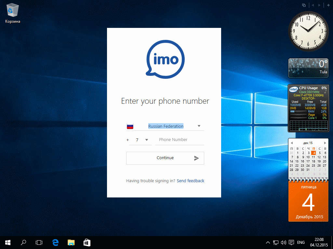The height and width of the screenshot is (249, 333).
Task: Open the Windows Start menu
Action: 8,243
